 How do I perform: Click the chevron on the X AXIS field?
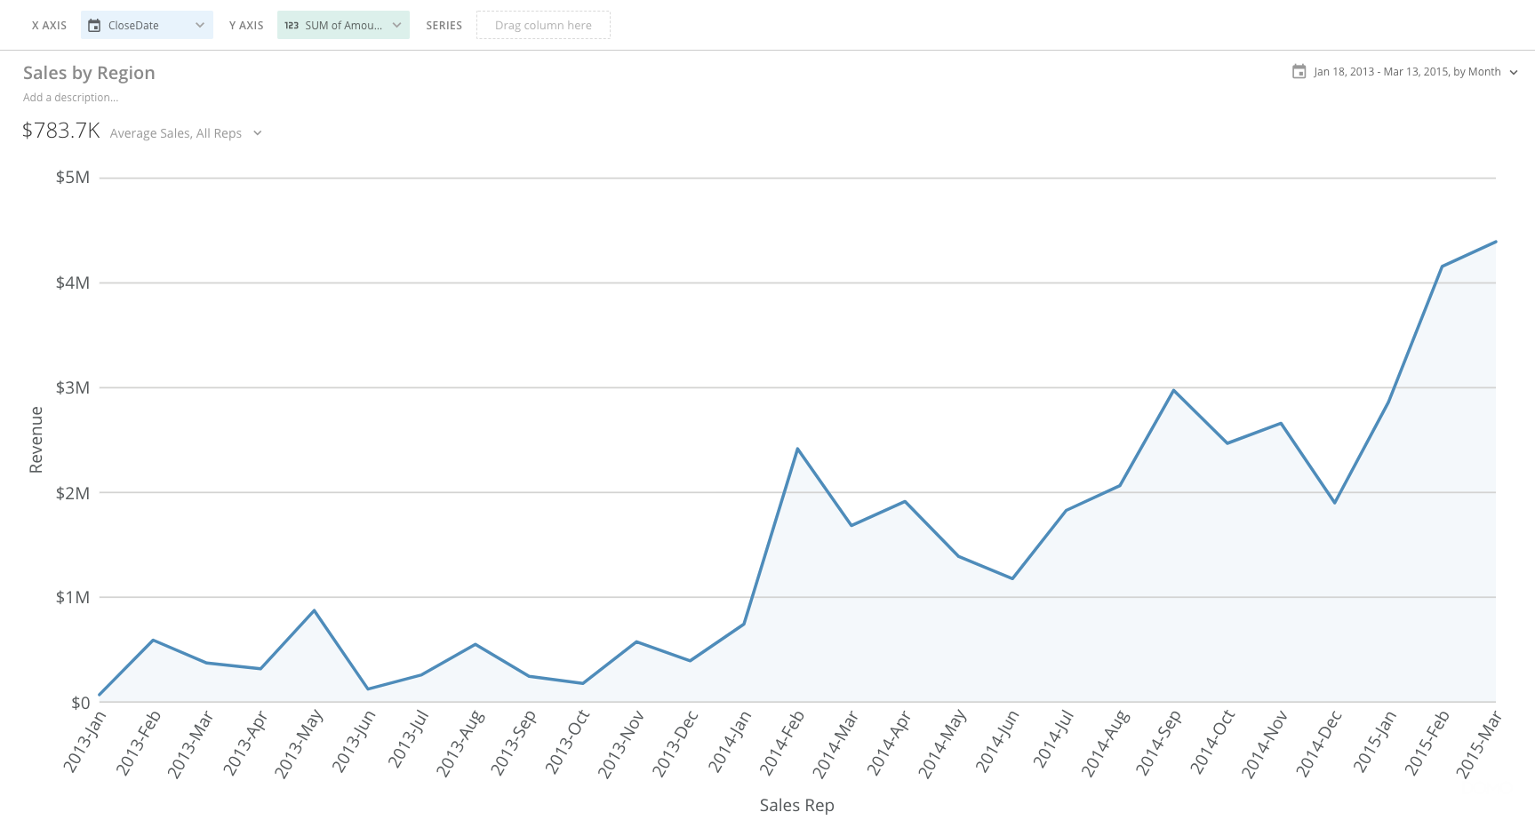pyautogui.click(x=202, y=25)
